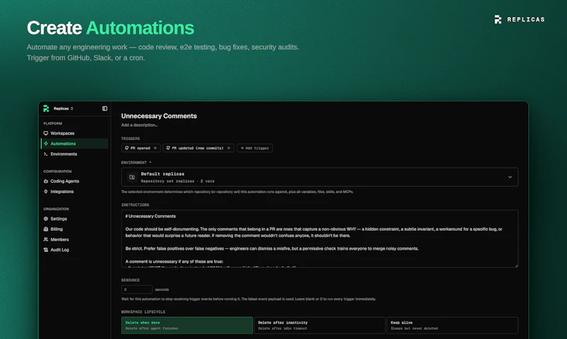The width and height of the screenshot is (567, 339).
Task: Open the Integrations page
Action: pos(74,191)
